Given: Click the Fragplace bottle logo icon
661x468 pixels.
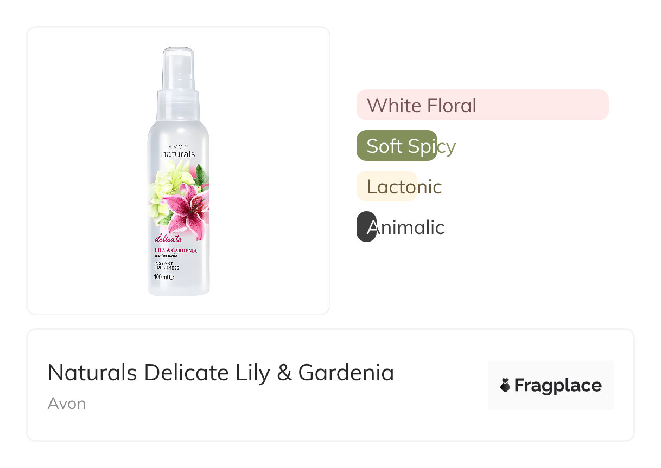Looking at the screenshot, I should [x=505, y=385].
